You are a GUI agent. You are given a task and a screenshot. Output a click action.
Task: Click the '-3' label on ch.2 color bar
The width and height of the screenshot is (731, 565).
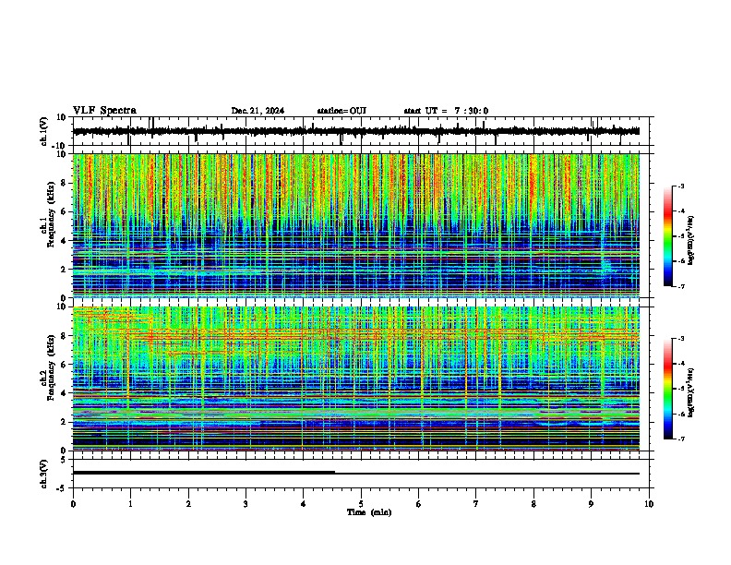tap(681, 339)
